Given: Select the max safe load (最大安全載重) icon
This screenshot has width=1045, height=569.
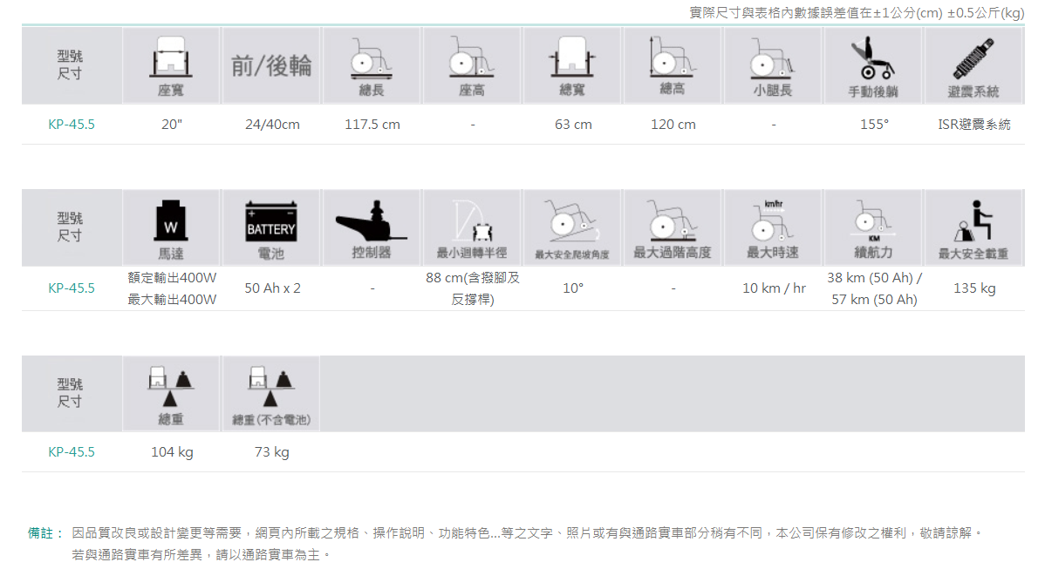Looking at the screenshot, I should point(973,221).
